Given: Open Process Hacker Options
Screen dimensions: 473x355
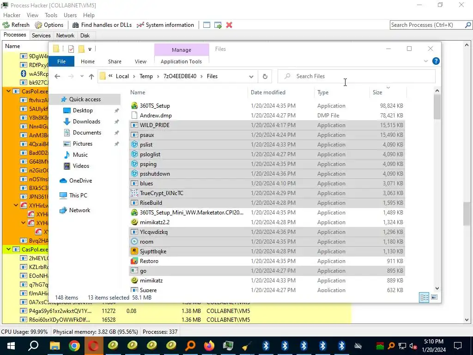Looking at the screenshot, I should pos(49,25).
